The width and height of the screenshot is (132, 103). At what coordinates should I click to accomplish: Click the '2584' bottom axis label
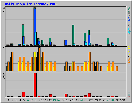click(4, 76)
